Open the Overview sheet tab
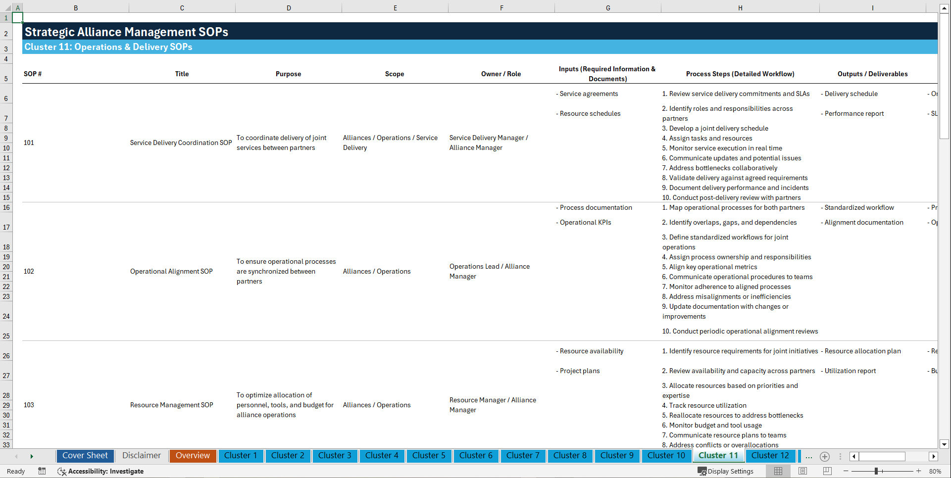This screenshot has width=951, height=478. point(193,456)
